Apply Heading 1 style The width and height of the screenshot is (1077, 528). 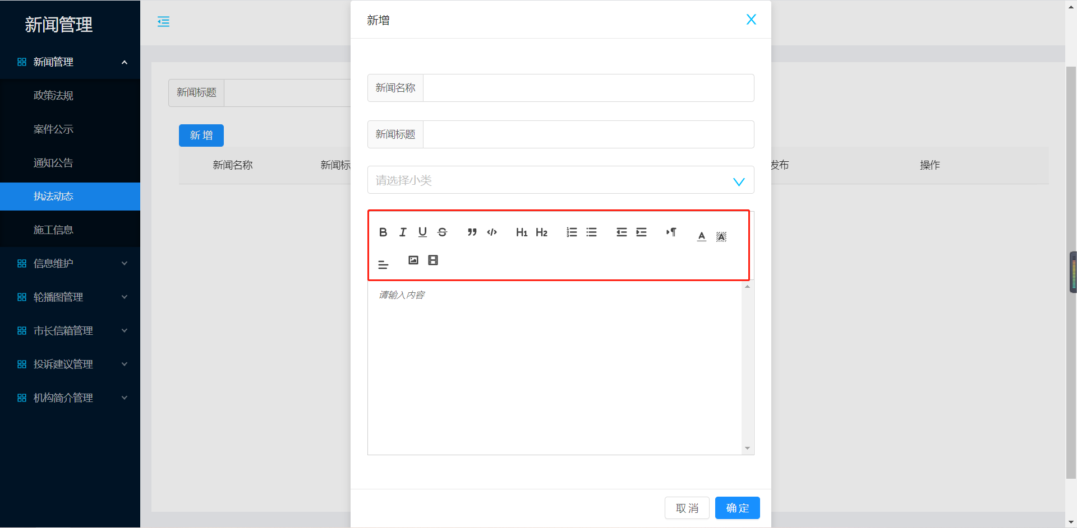[x=522, y=232]
